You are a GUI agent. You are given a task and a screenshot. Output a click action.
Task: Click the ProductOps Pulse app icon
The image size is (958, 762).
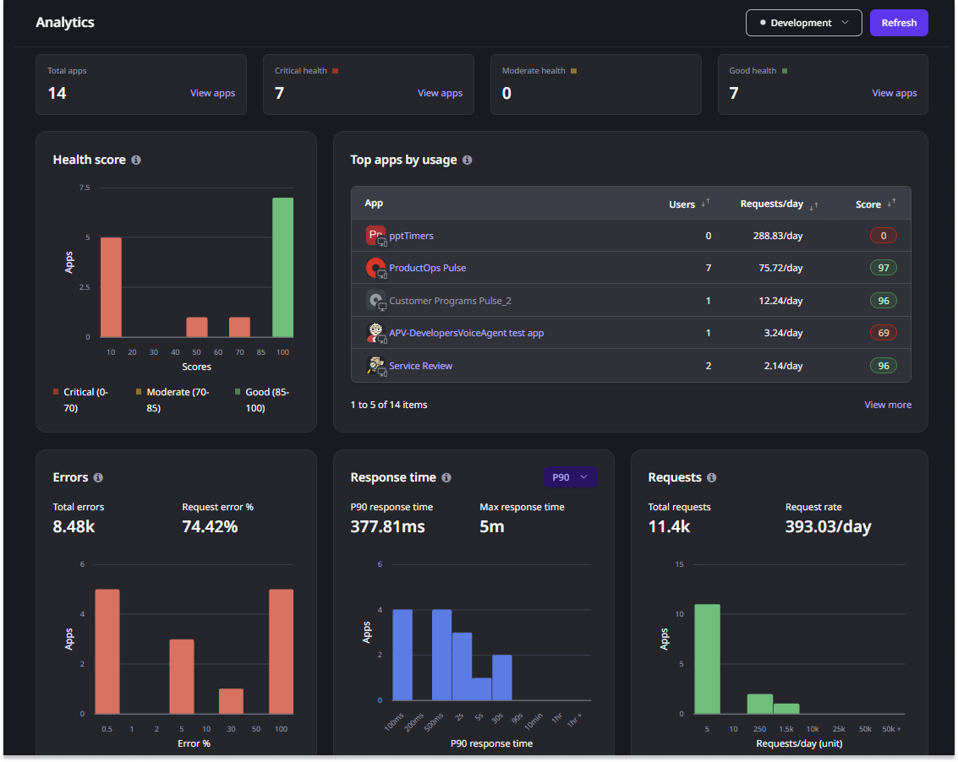point(375,268)
